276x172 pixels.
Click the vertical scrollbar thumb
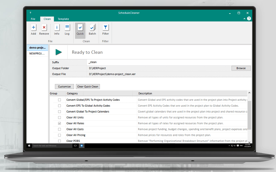pos(249,115)
